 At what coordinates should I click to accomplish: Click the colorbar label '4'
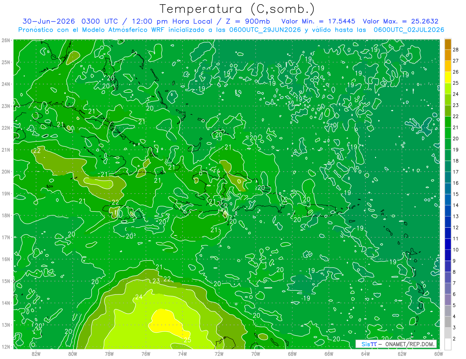pyautogui.click(x=454, y=316)
